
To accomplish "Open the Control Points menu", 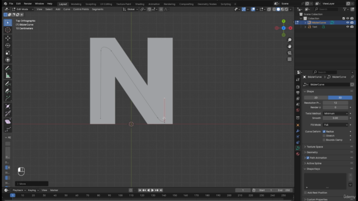I will (81, 9).
